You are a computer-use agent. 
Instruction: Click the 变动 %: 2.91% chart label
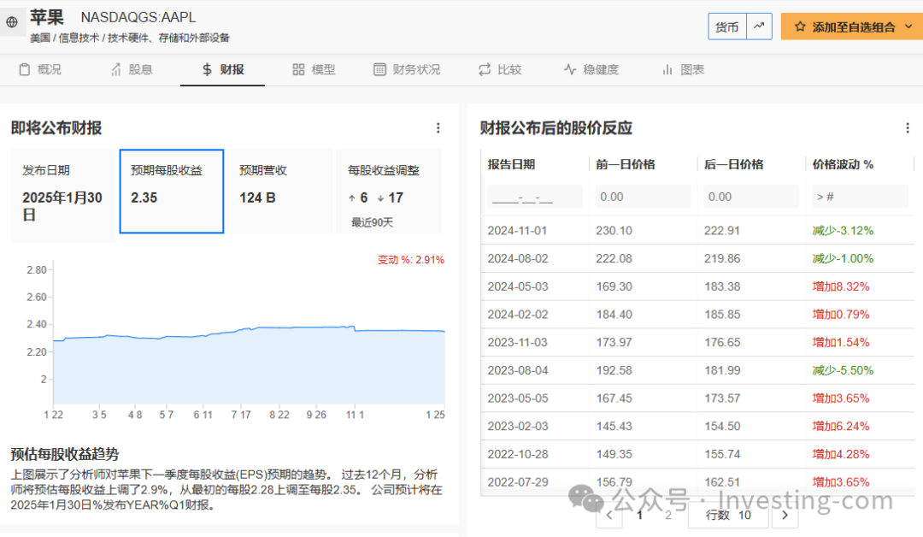(411, 260)
